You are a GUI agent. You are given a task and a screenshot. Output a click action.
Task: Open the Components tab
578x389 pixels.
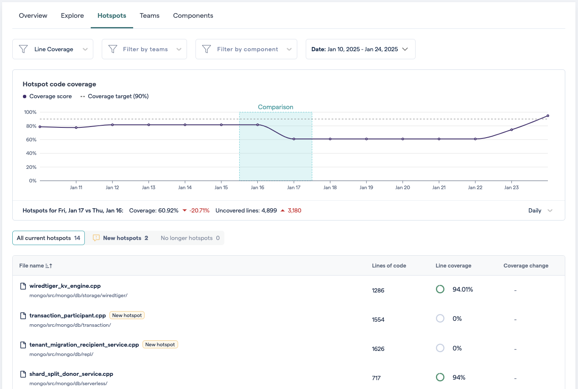tap(193, 16)
